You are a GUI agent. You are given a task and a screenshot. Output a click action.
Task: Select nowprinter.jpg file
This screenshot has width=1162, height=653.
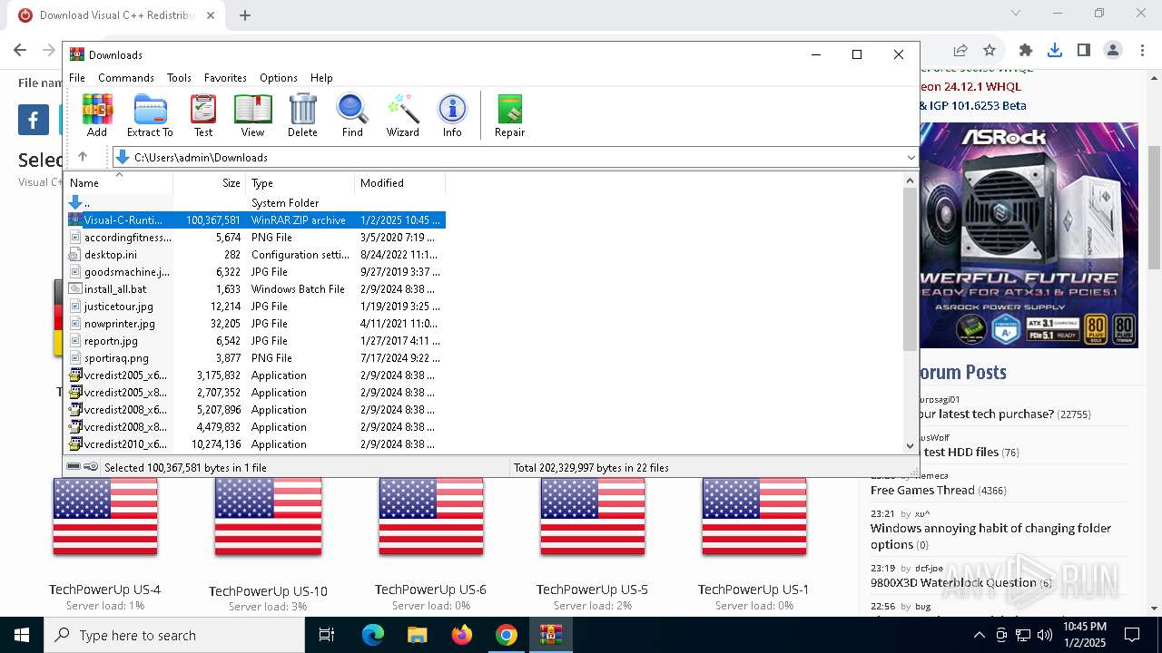tap(120, 324)
